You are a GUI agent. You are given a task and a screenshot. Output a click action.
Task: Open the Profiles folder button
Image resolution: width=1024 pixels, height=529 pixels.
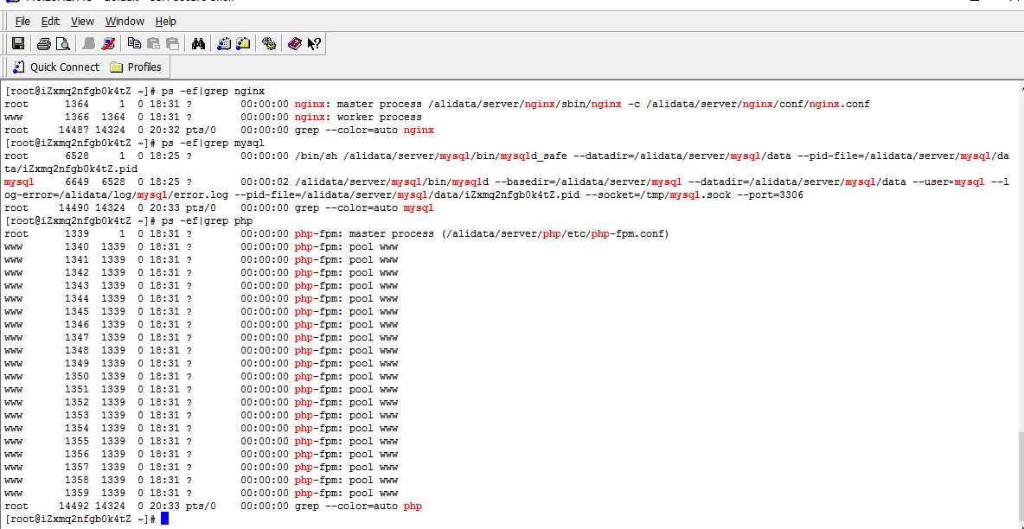136,67
